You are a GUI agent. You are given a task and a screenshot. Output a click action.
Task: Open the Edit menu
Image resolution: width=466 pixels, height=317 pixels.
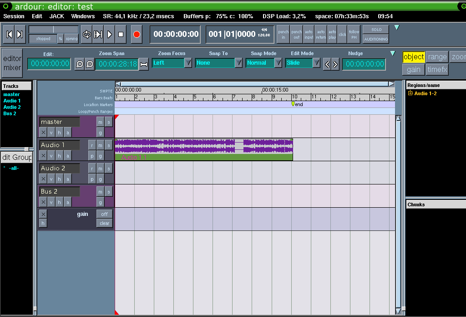point(37,16)
